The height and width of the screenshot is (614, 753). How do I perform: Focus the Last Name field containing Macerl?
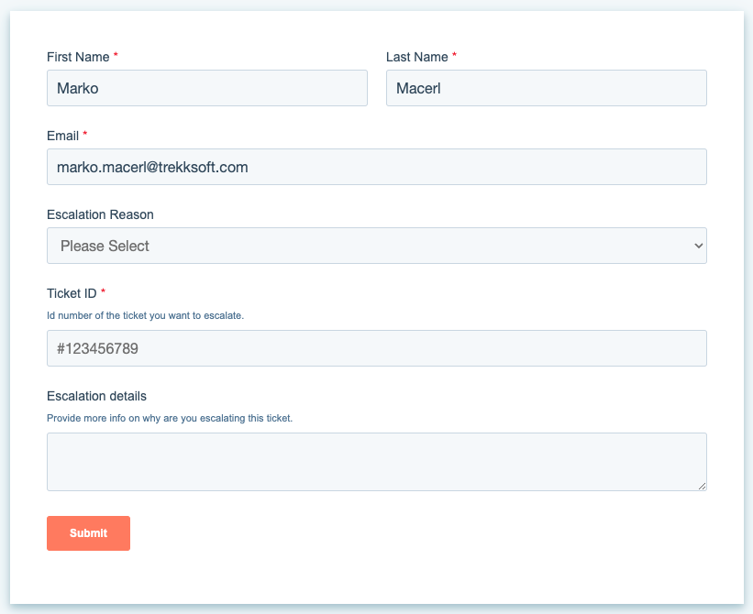click(x=547, y=88)
